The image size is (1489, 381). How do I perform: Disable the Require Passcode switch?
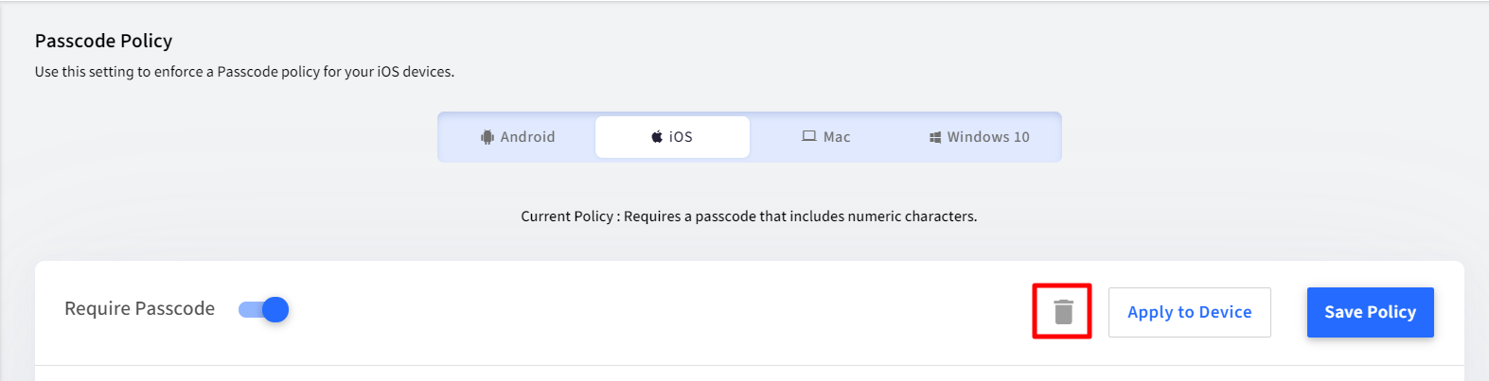(x=263, y=309)
